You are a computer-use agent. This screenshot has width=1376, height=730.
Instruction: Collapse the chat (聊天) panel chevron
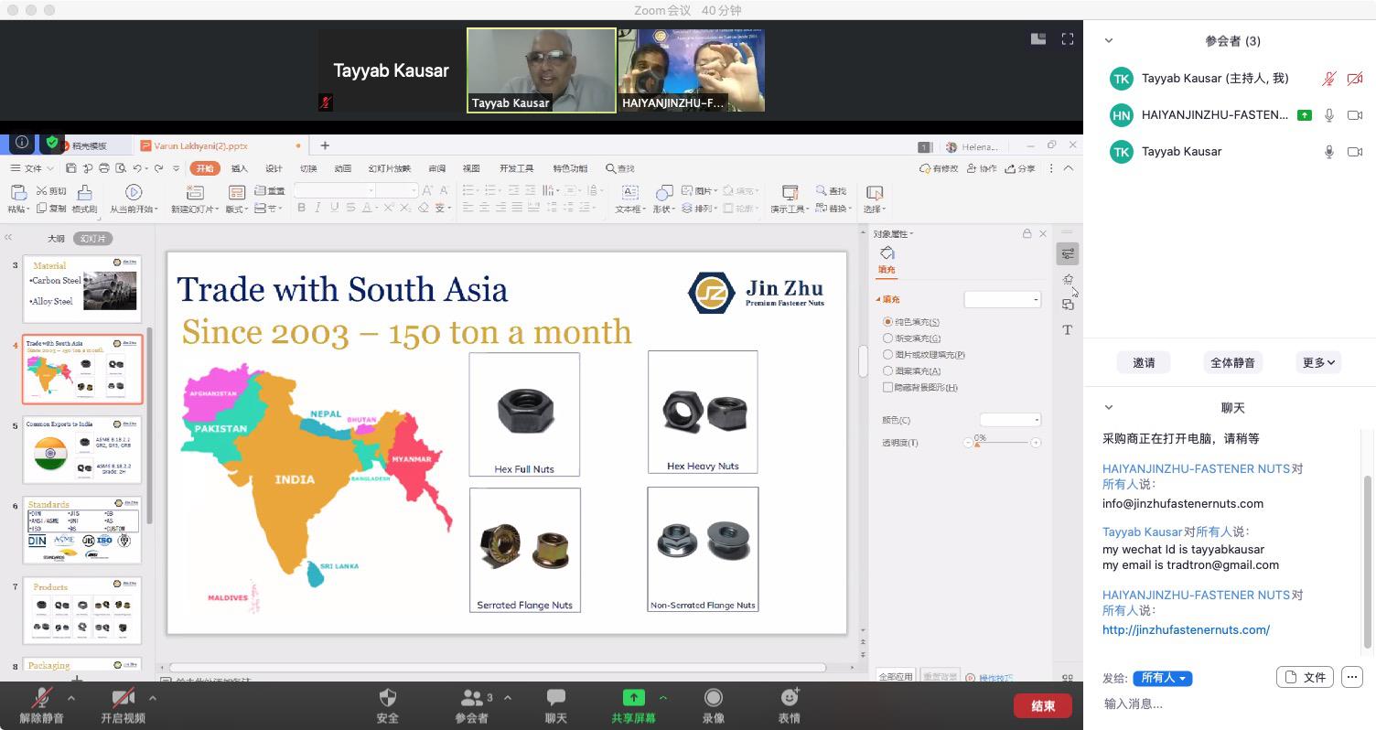(1109, 407)
